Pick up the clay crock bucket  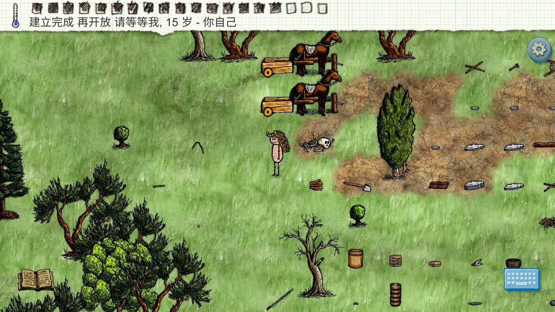pyautogui.click(x=356, y=259)
